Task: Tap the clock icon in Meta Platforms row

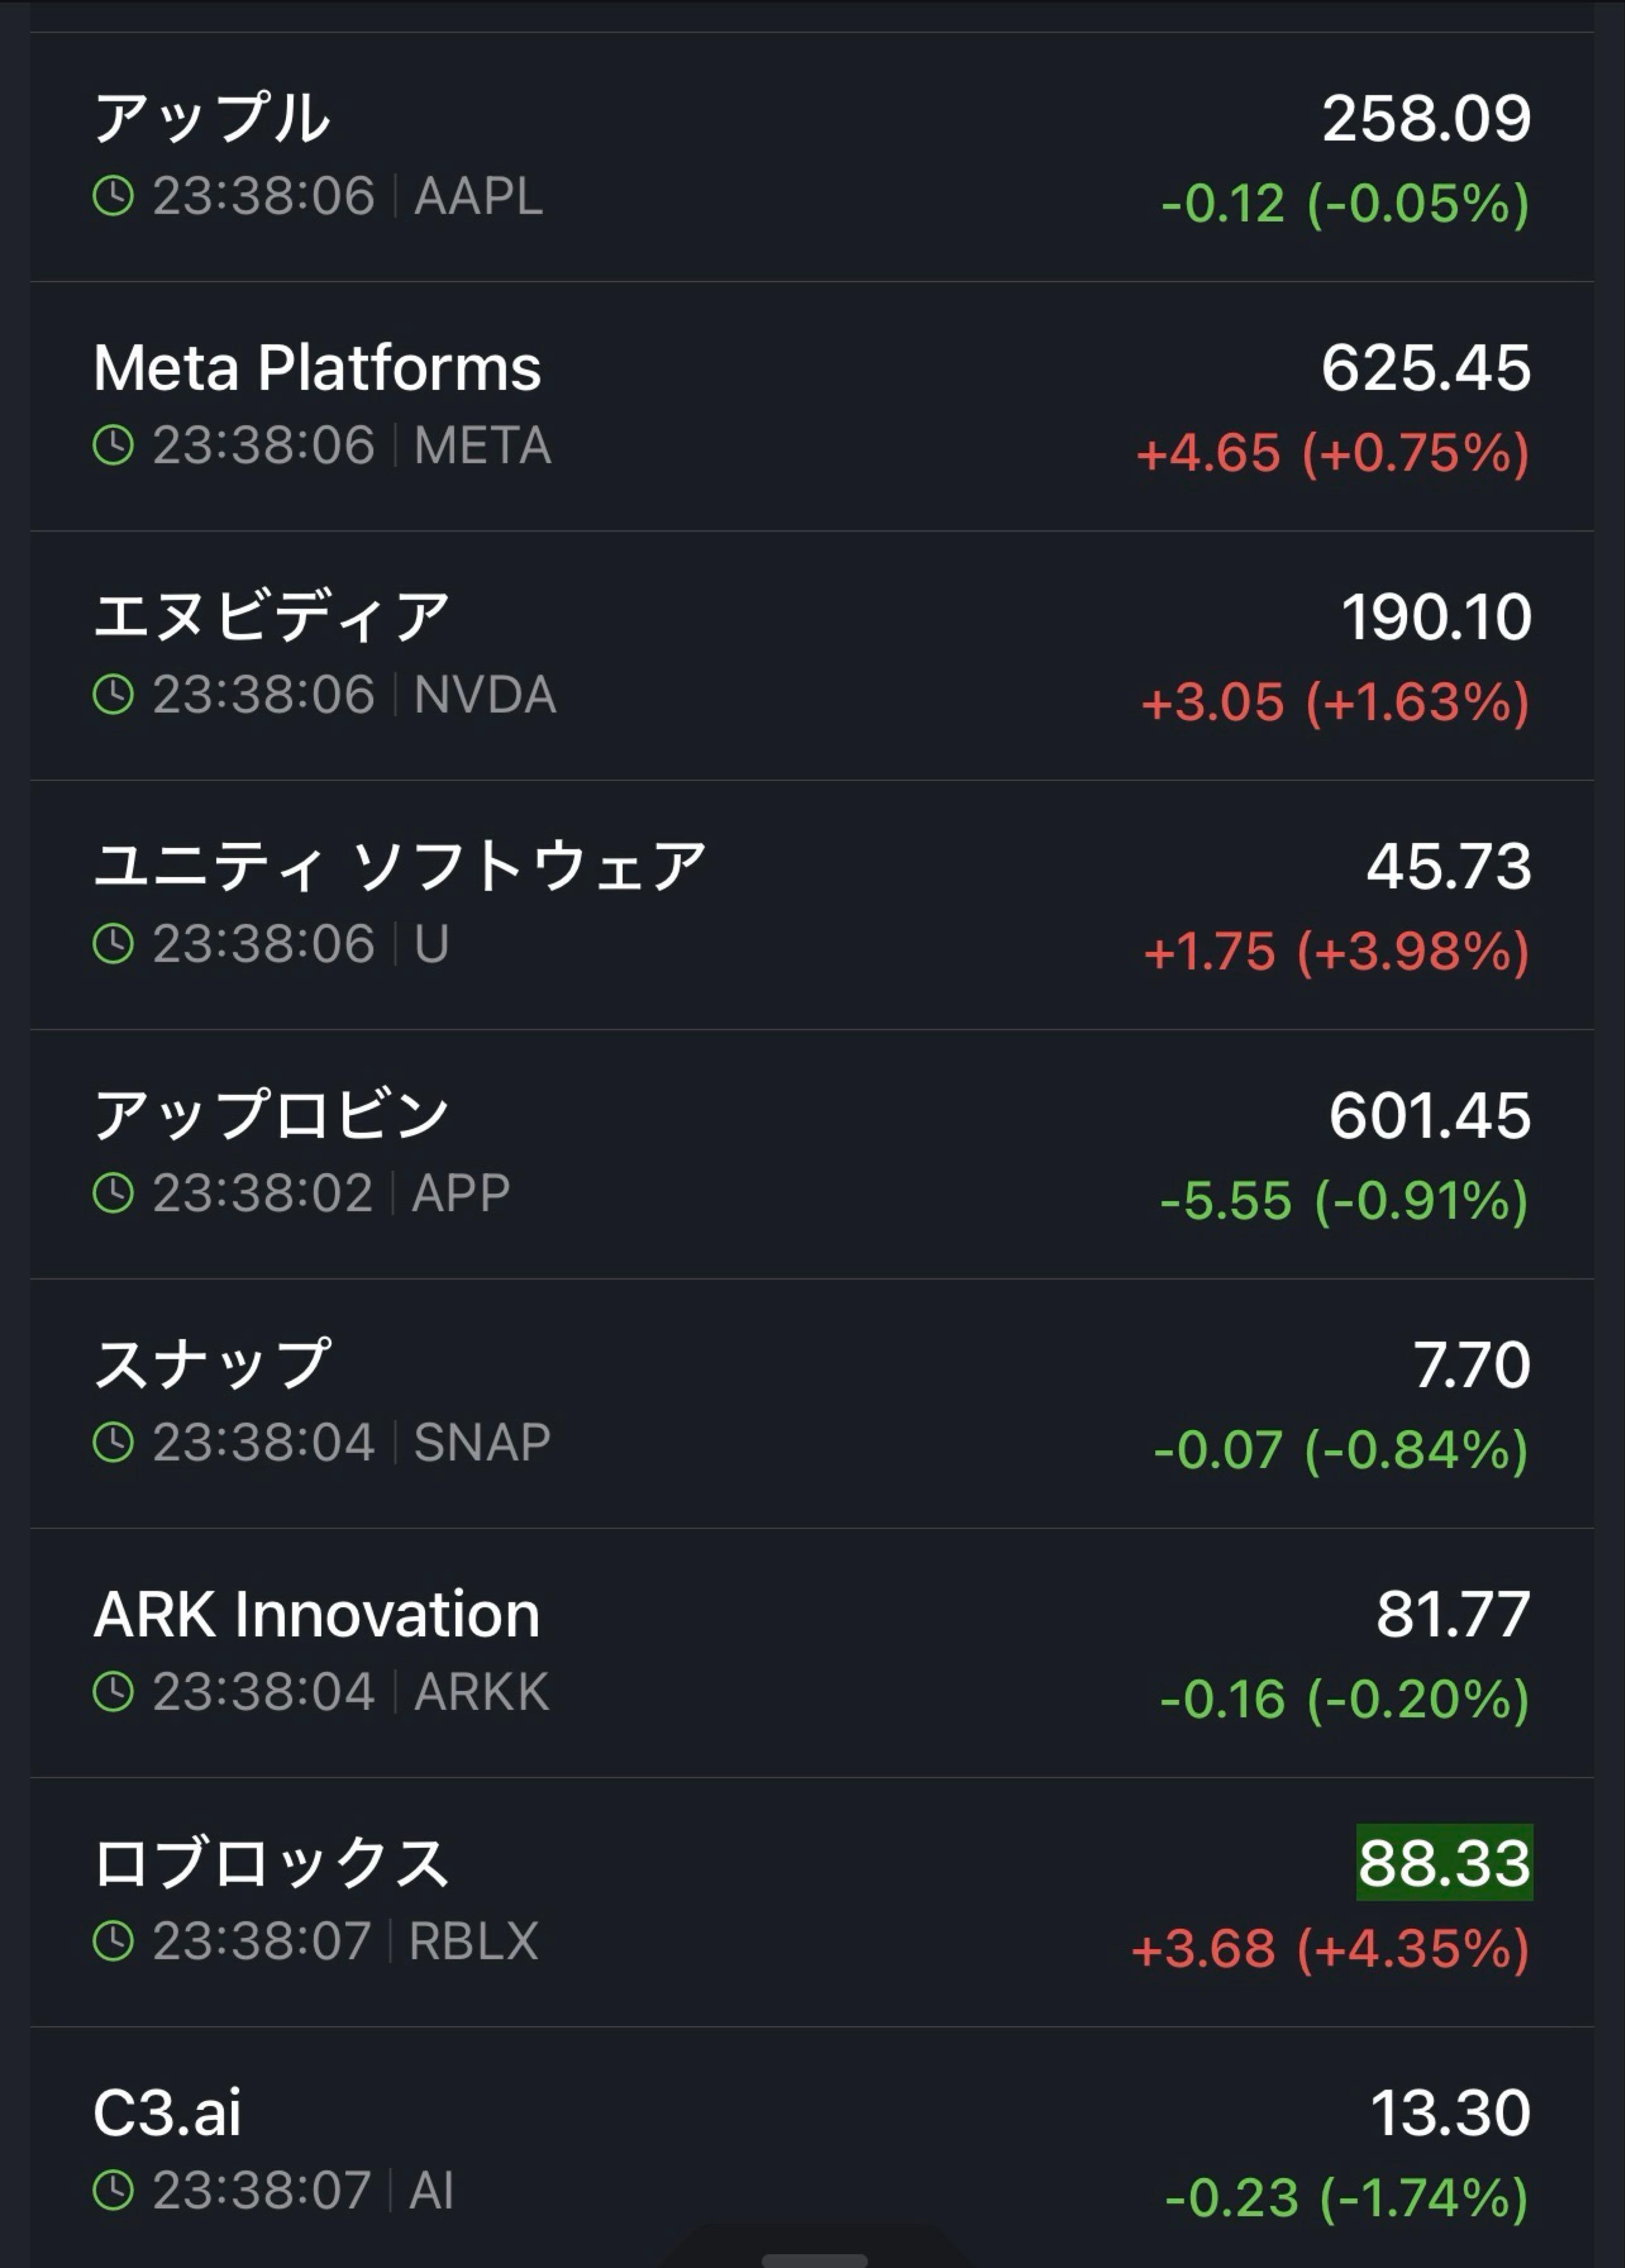Action: pyautogui.click(x=113, y=445)
